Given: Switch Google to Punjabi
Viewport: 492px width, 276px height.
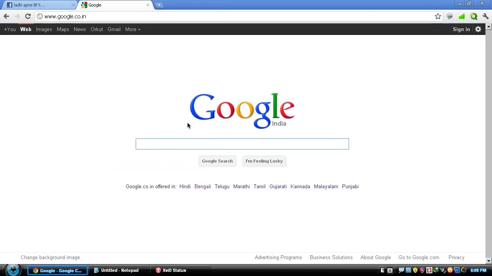Looking at the screenshot, I should 350,186.
